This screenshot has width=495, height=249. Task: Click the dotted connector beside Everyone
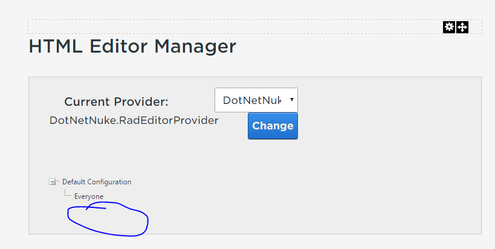pyautogui.click(x=68, y=193)
